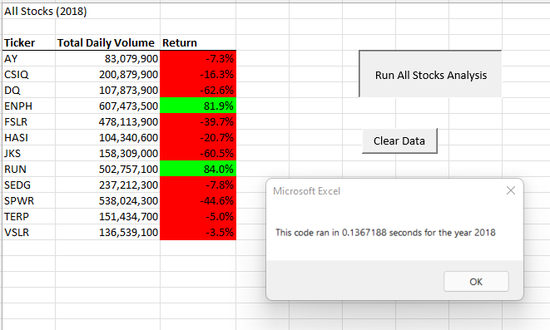The image size is (550, 330).
Task: Select the DQ ticker cell
Action: click(29, 90)
